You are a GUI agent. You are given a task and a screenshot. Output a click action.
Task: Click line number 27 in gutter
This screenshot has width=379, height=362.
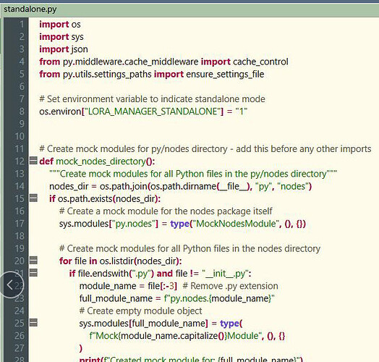point(20,348)
